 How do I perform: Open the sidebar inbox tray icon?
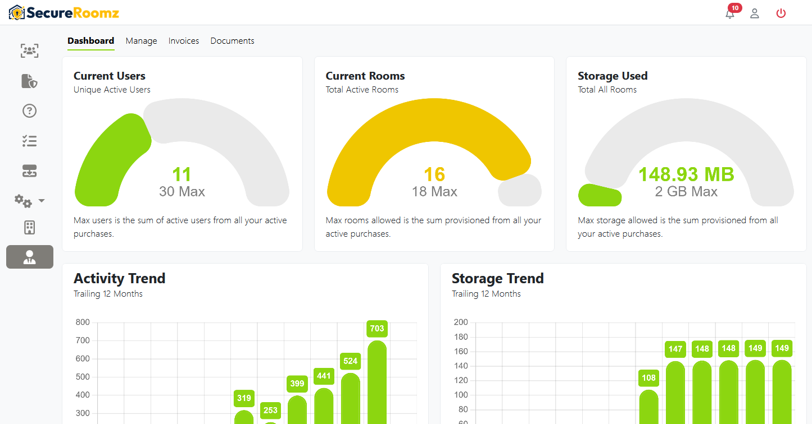point(29,171)
